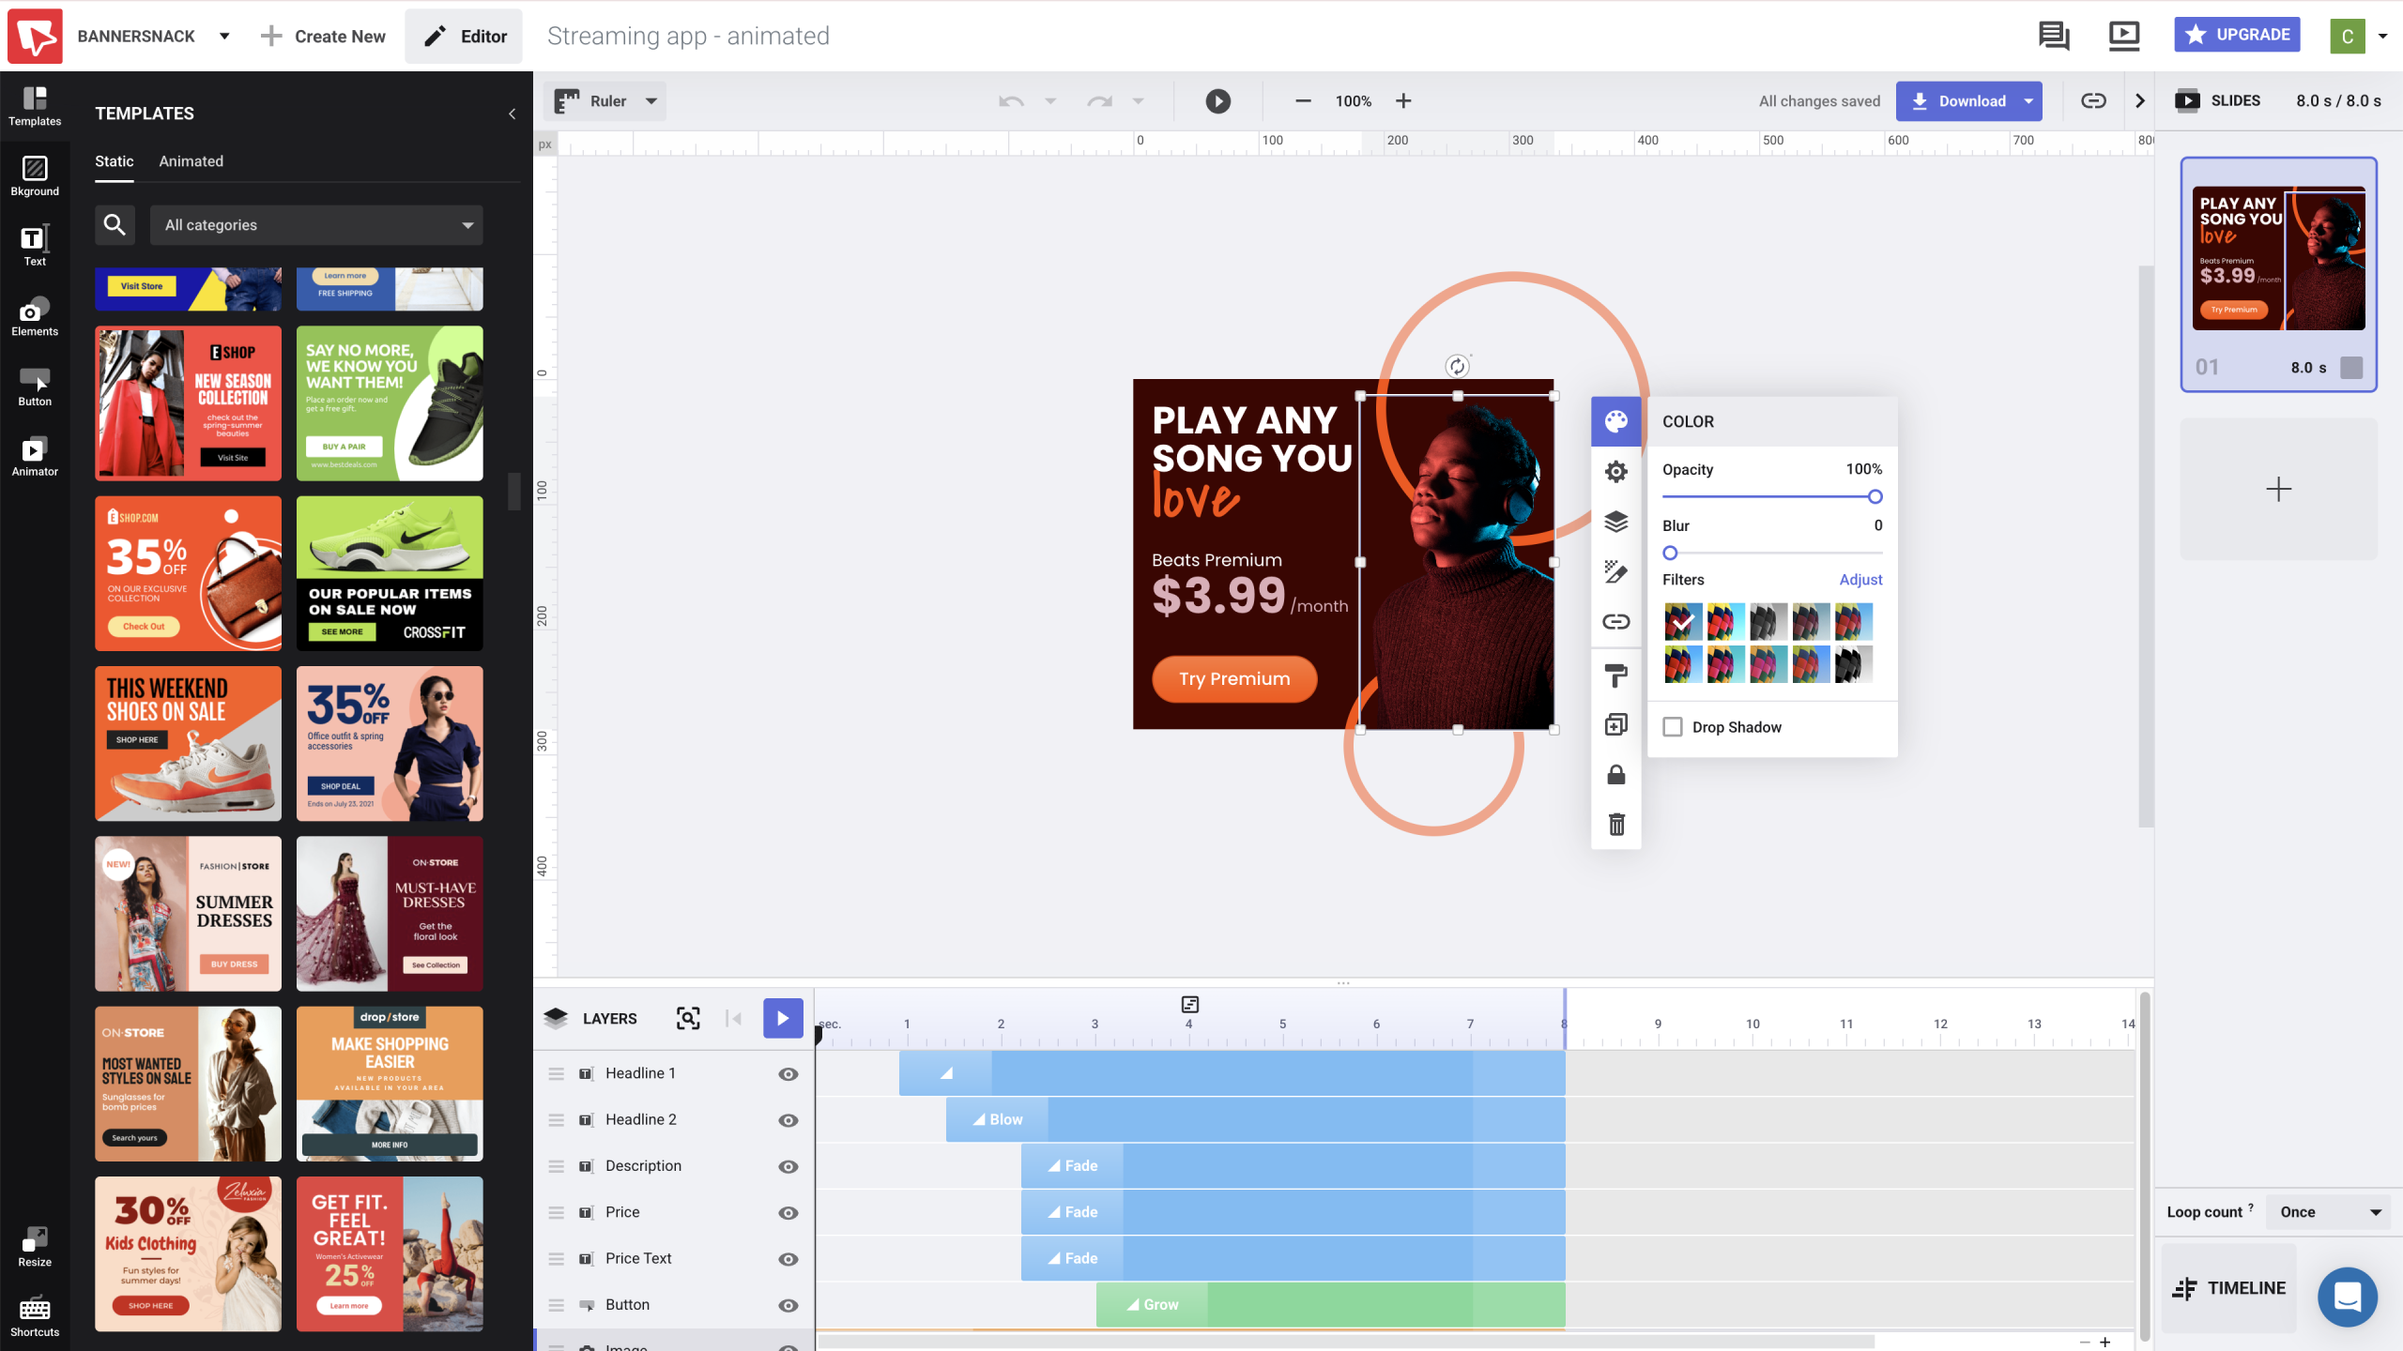The width and height of the screenshot is (2403, 1351).
Task: Click the redo arrow
Action: pos(1099,101)
